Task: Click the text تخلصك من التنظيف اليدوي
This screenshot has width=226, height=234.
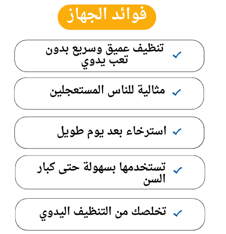Action: coord(103,213)
